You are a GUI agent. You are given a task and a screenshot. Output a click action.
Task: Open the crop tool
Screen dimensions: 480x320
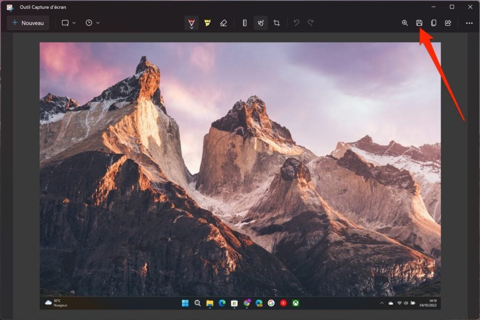277,22
